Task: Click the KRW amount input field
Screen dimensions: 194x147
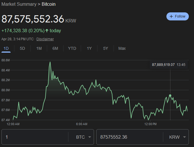Action: click(x=129, y=137)
